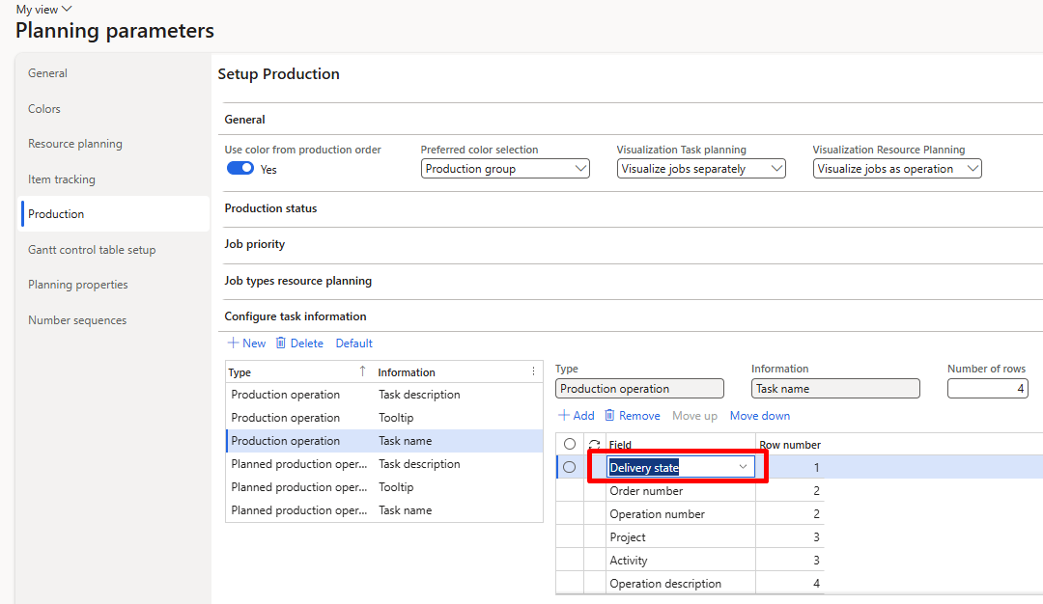Collapse Configure task information section
Viewport: 1043px width, 604px height.
pos(296,316)
